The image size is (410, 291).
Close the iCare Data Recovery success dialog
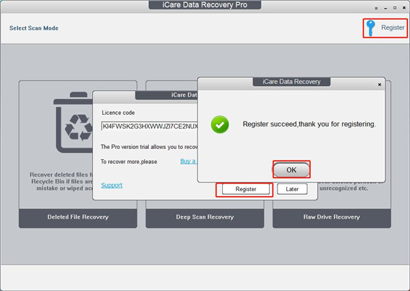coord(379,85)
